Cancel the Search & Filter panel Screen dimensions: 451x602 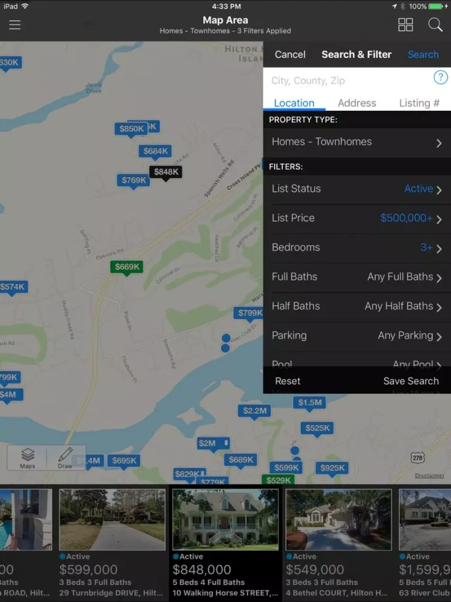point(290,54)
